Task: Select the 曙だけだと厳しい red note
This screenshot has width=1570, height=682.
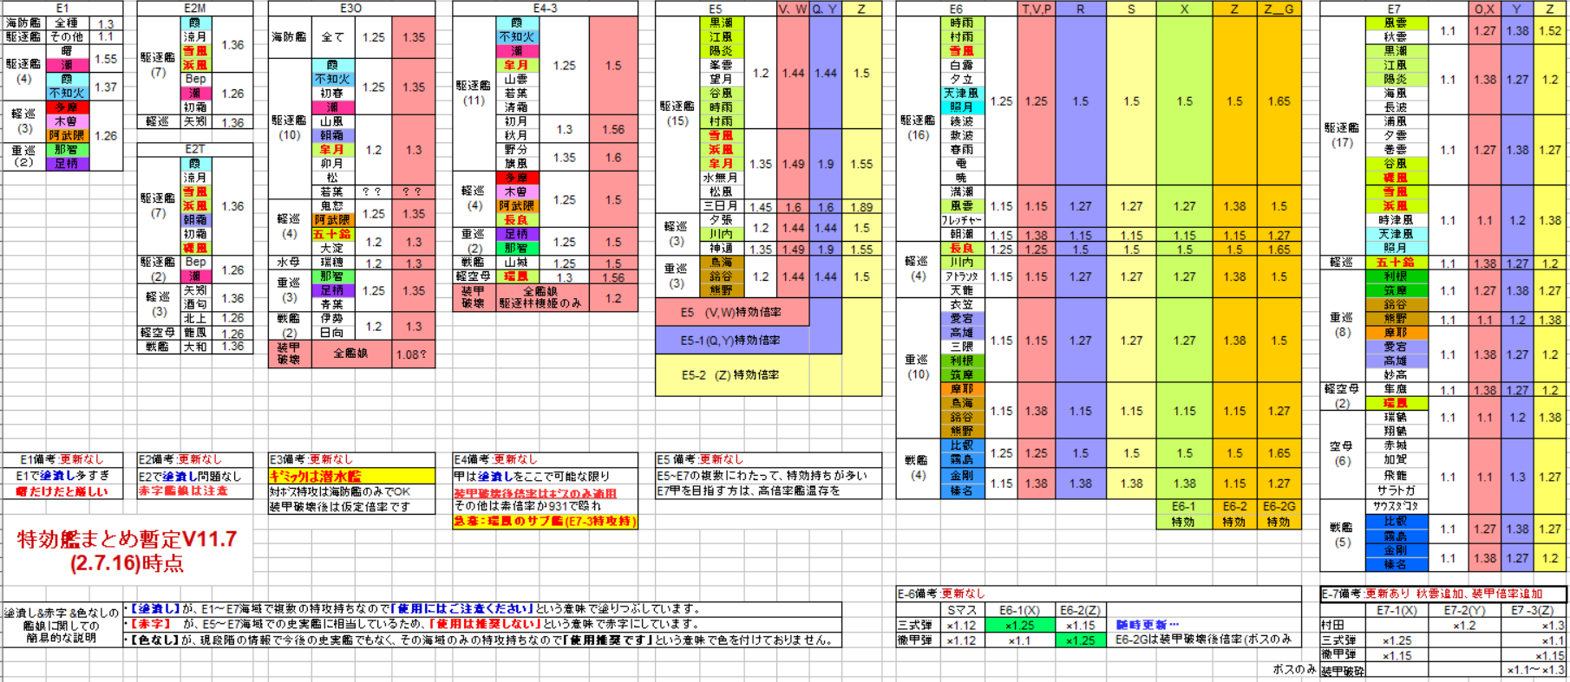Action: tap(62, 491)
